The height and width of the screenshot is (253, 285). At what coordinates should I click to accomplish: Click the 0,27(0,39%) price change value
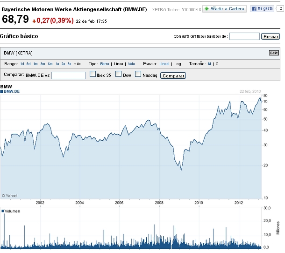[x=55, y=21]
